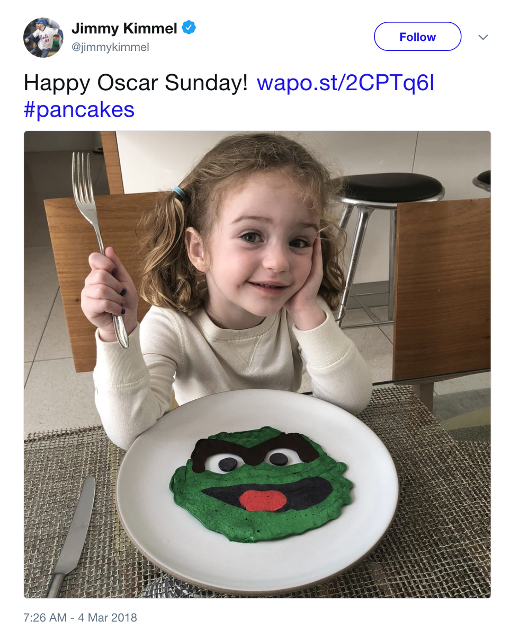Open the tweet options chevron menu
This screenshot has height=630, width=519.
pos(482,37)
